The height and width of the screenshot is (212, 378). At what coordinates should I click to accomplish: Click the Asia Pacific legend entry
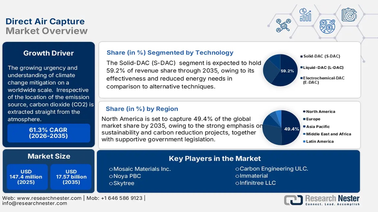pos(316,127)
